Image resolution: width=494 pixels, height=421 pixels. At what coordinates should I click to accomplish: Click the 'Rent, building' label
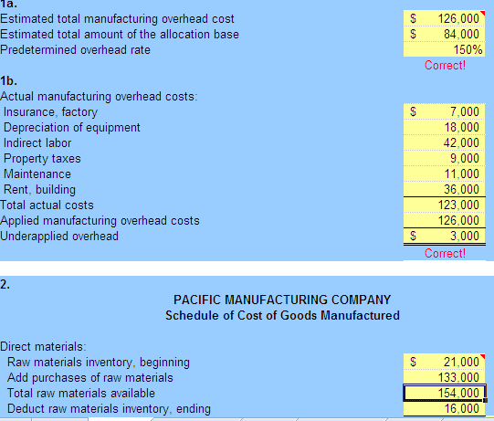39,189
